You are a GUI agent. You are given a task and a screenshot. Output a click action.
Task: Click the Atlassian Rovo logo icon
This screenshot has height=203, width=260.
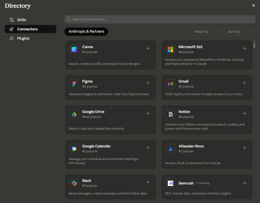pos(170,149)
